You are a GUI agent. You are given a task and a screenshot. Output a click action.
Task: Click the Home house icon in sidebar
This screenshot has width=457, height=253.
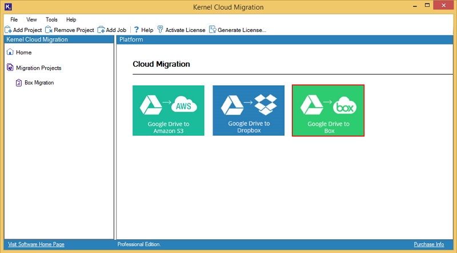coord(10,52)
